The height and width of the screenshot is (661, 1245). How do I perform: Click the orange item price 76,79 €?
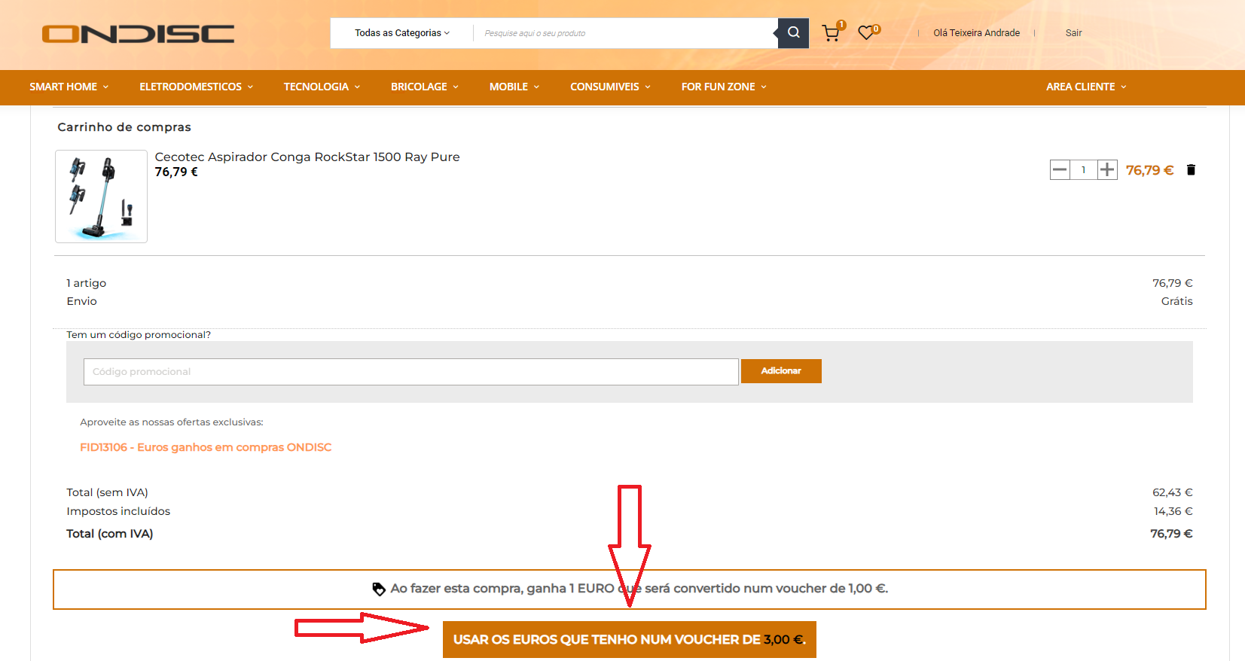point(1149,170)
